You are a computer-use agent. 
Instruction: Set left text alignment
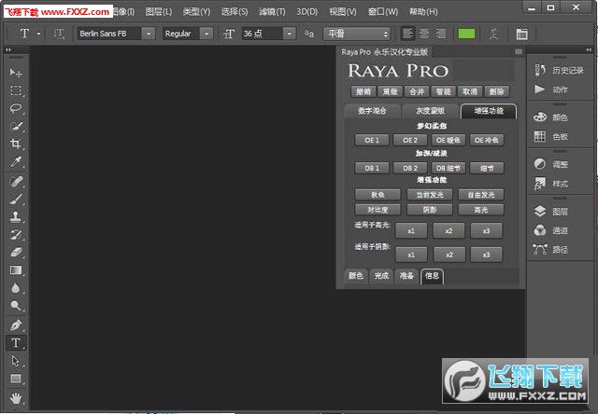[x=407, y=34]
